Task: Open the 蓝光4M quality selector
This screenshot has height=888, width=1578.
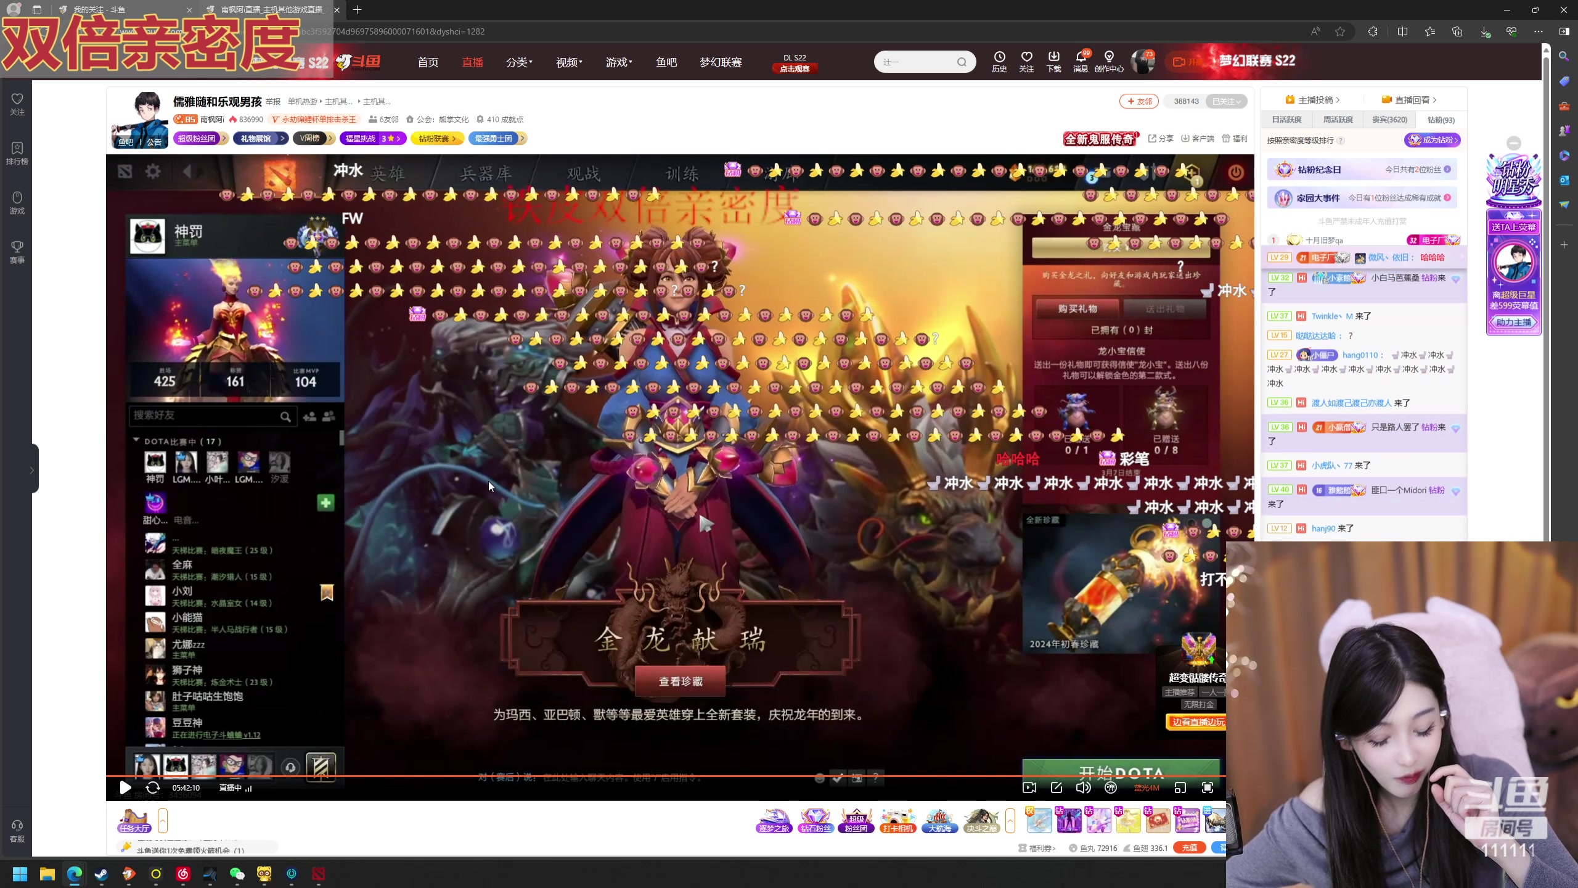Action: click(x=1147, y=788)
